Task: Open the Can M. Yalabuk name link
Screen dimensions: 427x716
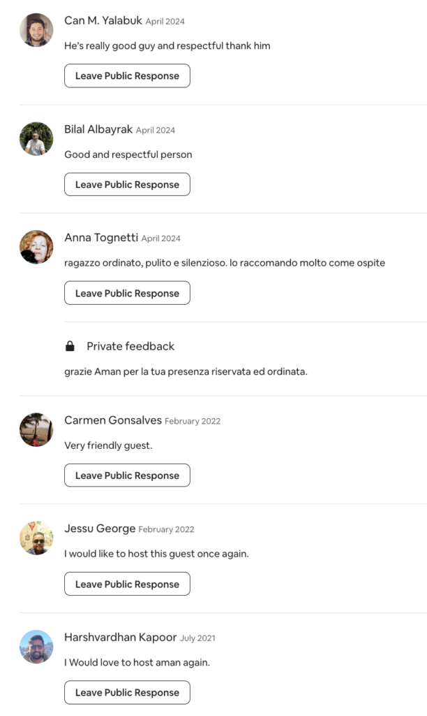Action: (103, 21)
